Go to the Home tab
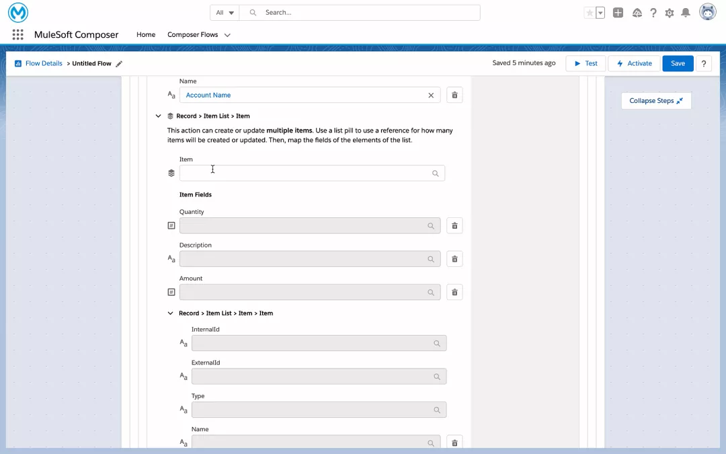This screenshot has width=726, height=454. (146, 35)
